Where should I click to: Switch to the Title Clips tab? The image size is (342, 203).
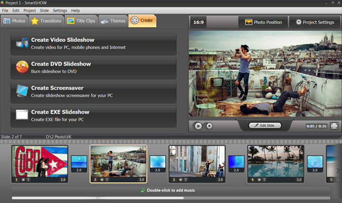click(82, 21)
